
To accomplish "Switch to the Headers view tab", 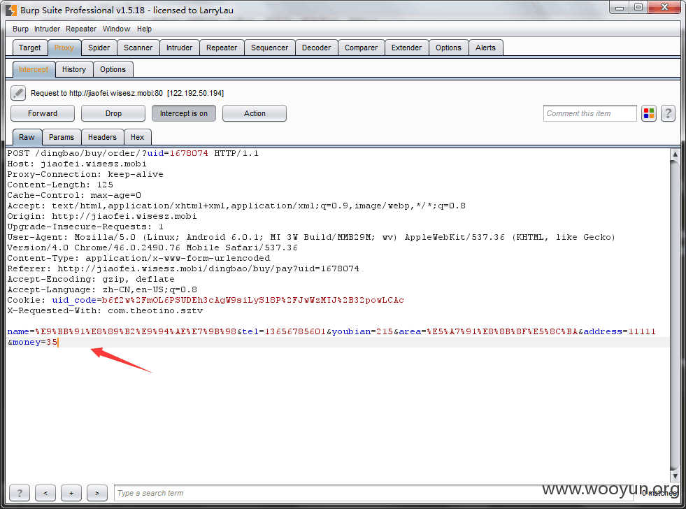I will 102,137.
